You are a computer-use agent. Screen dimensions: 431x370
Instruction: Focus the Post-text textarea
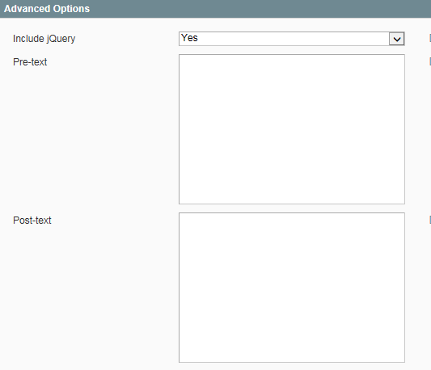point(292,288)
